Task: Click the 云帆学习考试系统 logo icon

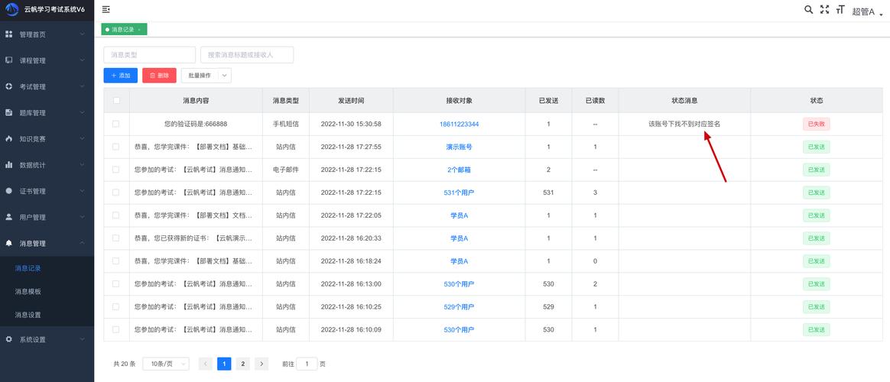Action: (12, 10)
